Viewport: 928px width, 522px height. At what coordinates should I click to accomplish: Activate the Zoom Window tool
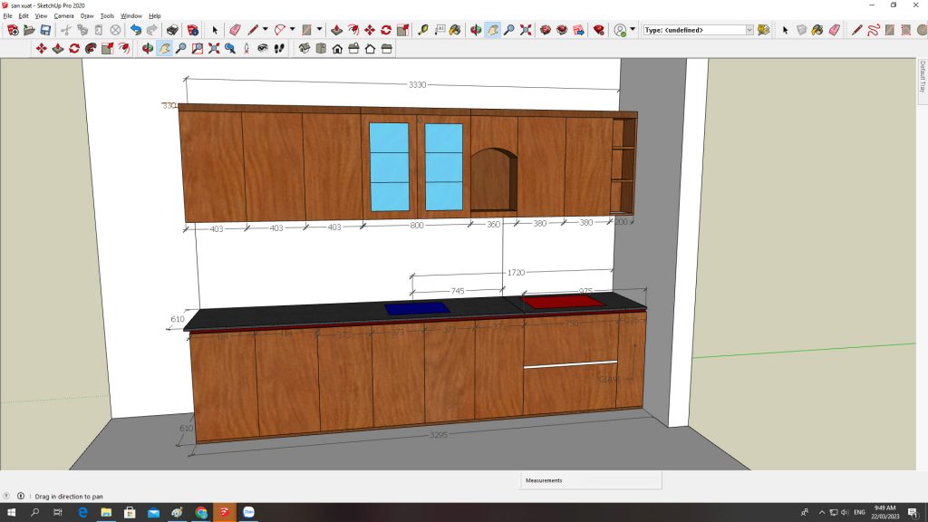click(197, 49)
